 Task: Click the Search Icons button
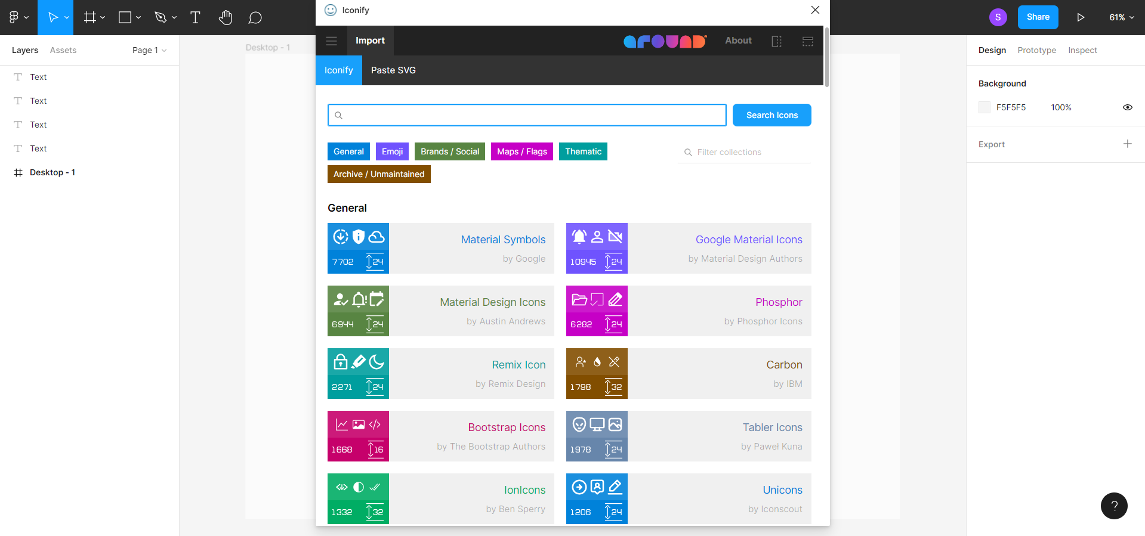(x=772, y=115)
